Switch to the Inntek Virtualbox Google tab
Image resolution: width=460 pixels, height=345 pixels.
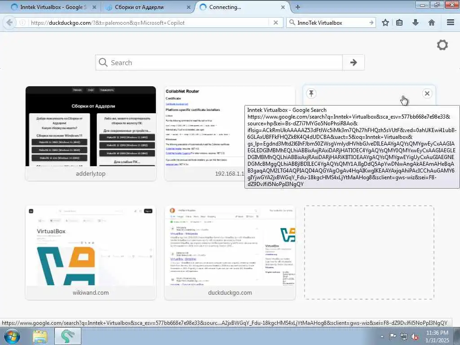click(53, 7)
